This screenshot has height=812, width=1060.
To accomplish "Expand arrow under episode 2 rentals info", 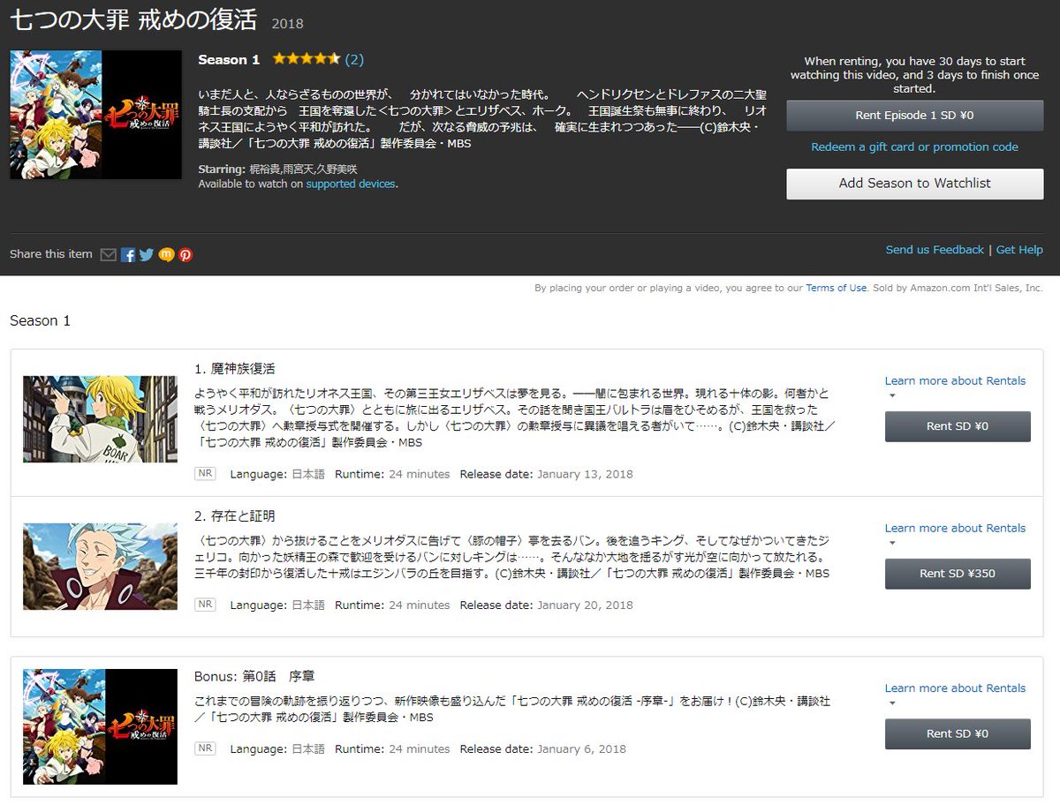I will tap(892, 544).
